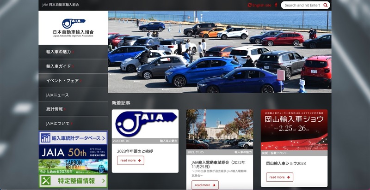Click the Facebook icon in header
The image size is (370, 190).
point(276,5)
